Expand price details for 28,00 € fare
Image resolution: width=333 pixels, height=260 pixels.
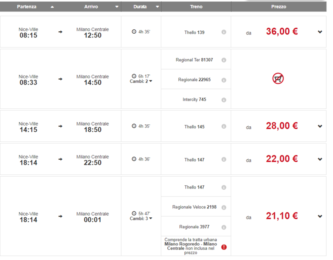point(320,126)
